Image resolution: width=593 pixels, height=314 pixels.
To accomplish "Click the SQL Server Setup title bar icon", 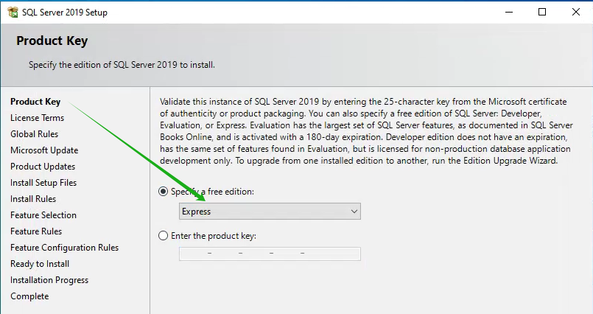I will point(13,12).
